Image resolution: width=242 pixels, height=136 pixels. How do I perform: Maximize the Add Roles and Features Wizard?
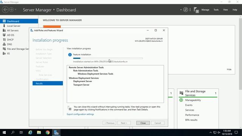(x=155, y=30)
